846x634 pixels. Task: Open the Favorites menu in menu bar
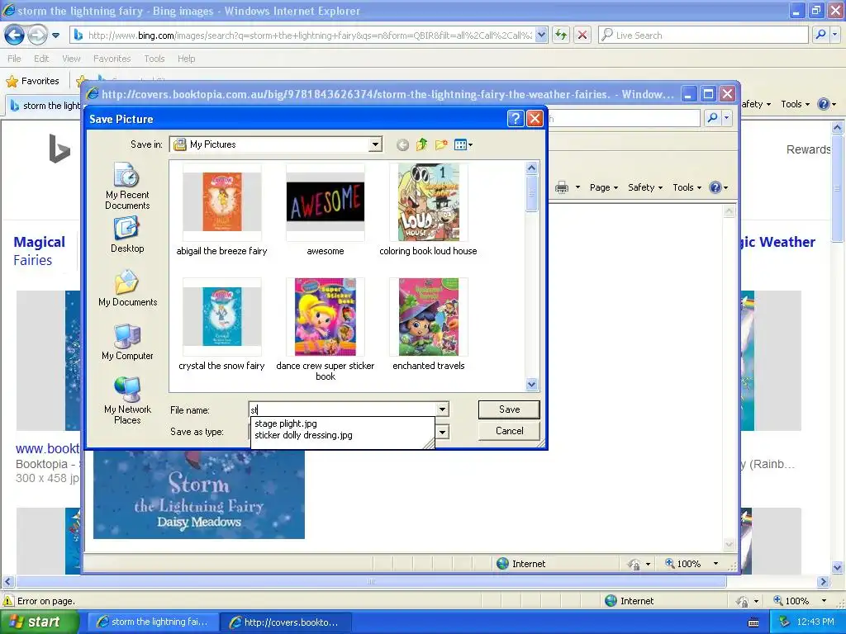(112, 59)
